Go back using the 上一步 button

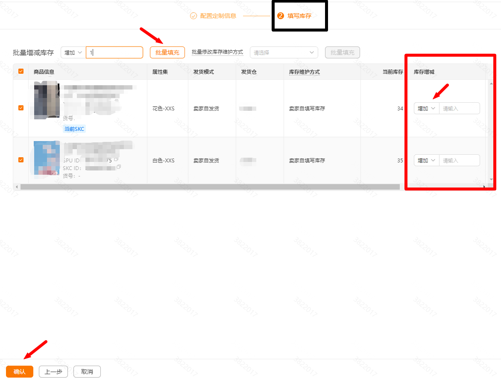pos(53,371)
